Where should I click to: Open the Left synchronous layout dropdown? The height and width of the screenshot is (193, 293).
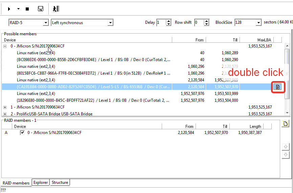(x=110, y=23)
